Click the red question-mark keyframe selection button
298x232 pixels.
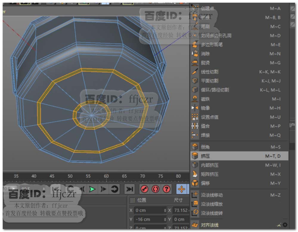click(x=167, y=189)
